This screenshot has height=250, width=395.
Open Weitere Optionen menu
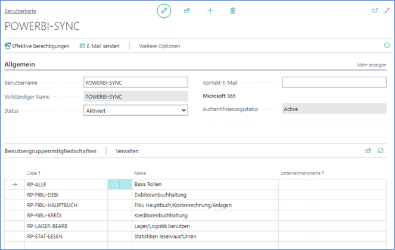pyautogui.click(x=159, y=46)
